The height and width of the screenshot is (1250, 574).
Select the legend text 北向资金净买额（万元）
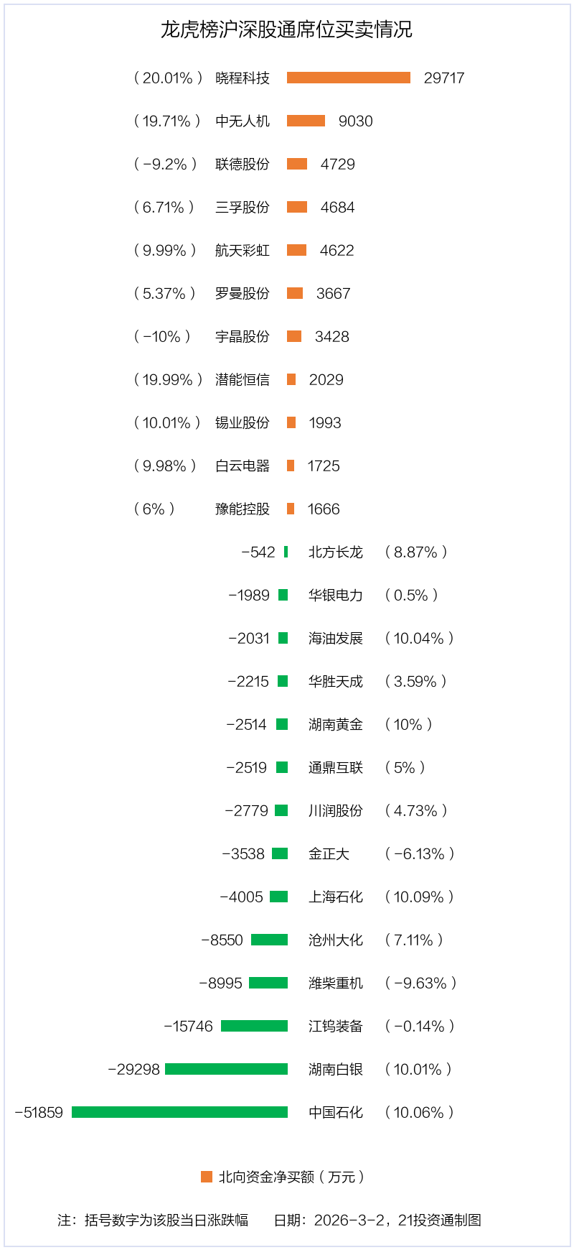click(x=292, y=1177)
